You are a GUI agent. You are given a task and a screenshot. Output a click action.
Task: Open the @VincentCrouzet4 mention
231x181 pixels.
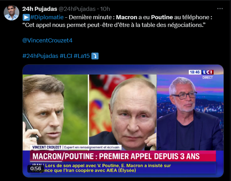point(47,40)
